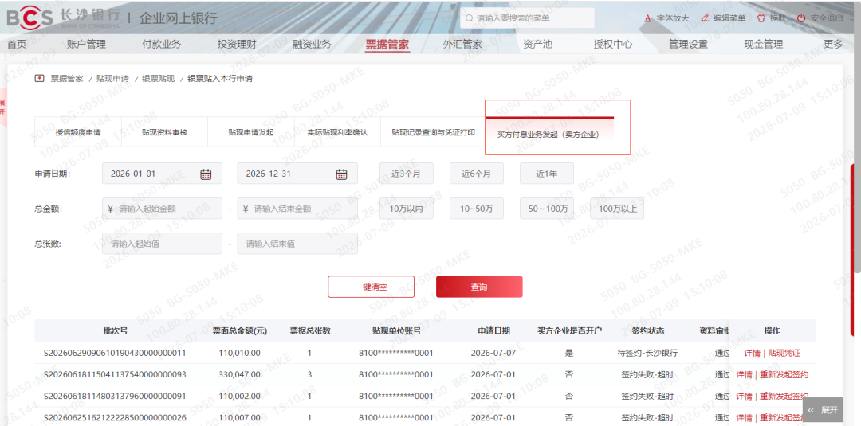Open the 授权中心 menu
The width and height of the screenshot is (861, 426).
coord(613,45)
